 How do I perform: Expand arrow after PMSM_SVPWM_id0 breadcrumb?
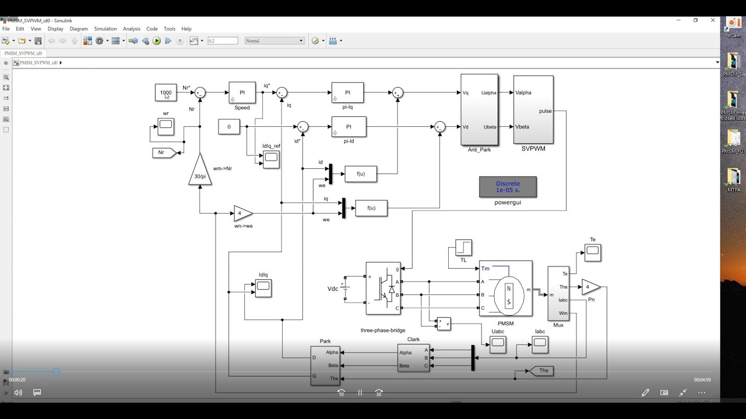click(61, 62)
